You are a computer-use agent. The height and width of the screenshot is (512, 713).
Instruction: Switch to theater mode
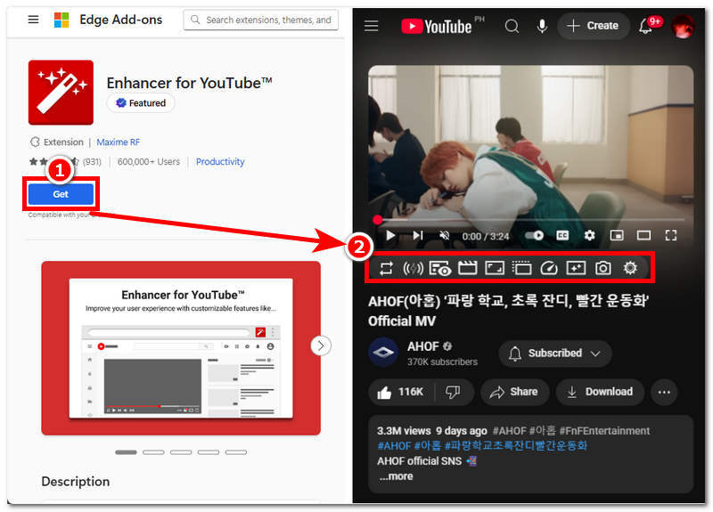(x=643, y=235)
